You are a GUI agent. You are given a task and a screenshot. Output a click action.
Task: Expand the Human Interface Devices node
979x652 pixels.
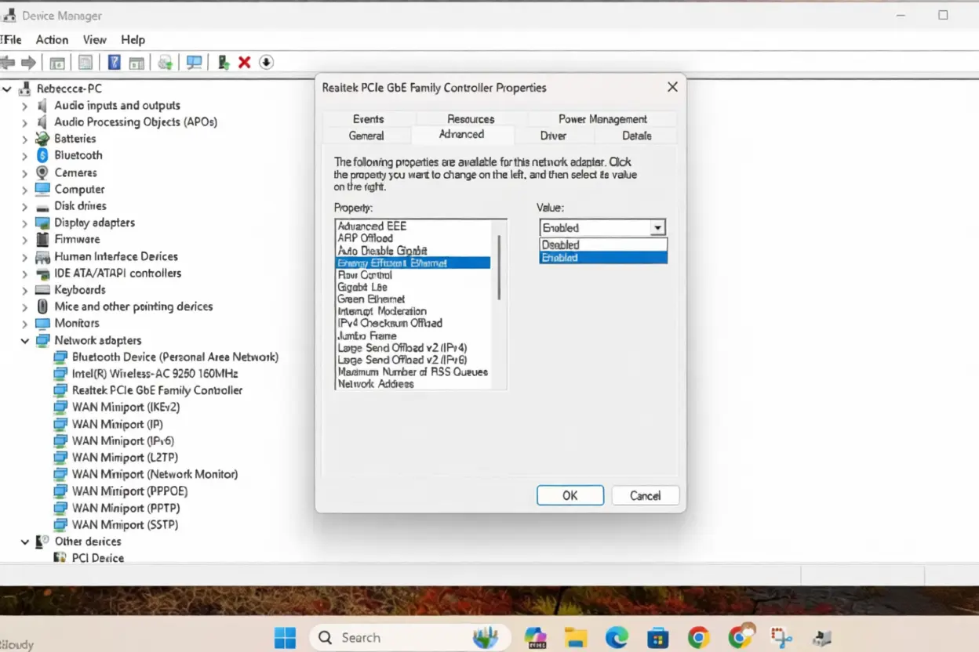click(24, 256)
